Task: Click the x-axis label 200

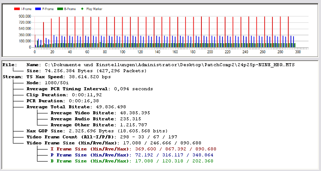Action: click(x=210, y=52)
